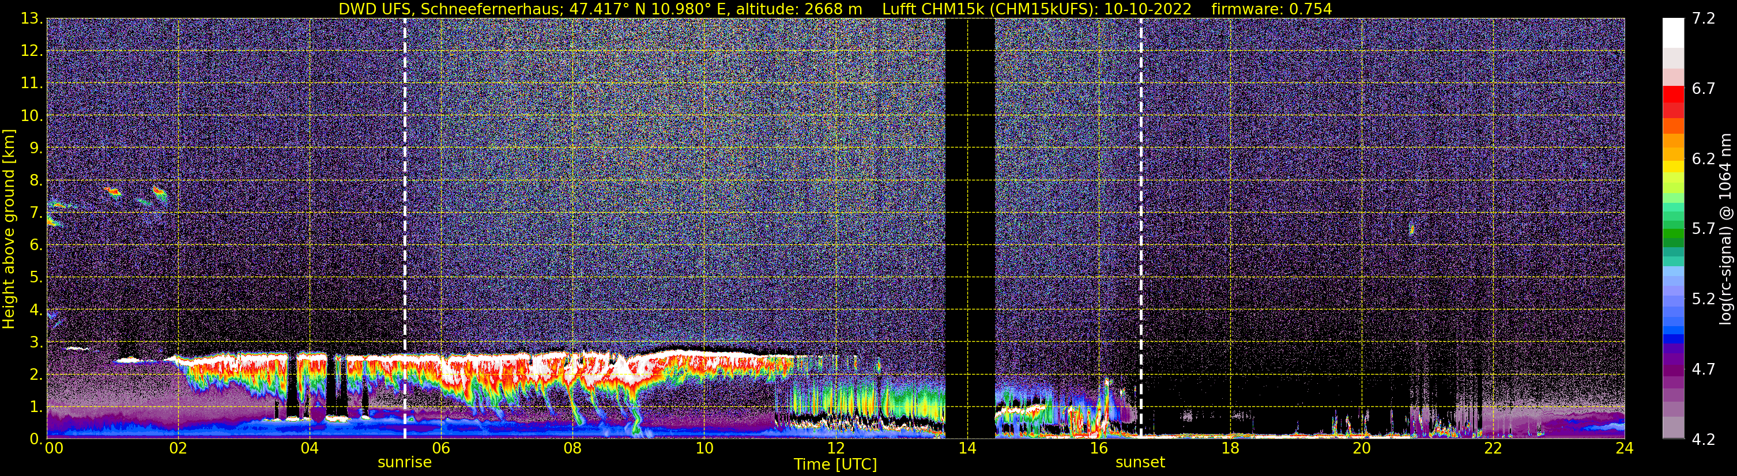Click the y-axis tick label '2.'

pyautogui.click(x=35, y=374)
